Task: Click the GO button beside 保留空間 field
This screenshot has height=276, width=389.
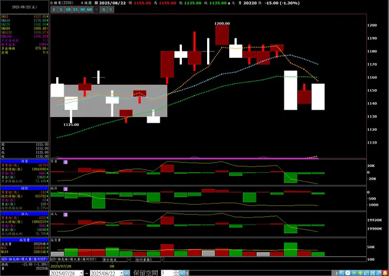Action: 182,273
